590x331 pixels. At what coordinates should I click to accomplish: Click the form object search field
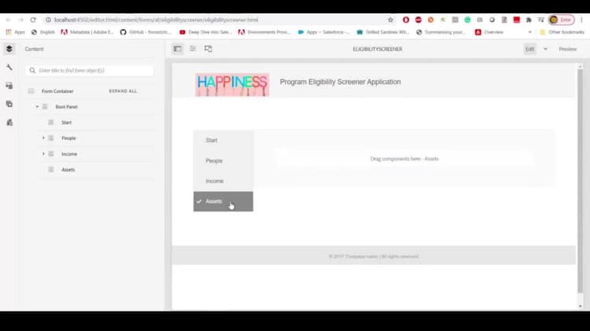point(90,70)
